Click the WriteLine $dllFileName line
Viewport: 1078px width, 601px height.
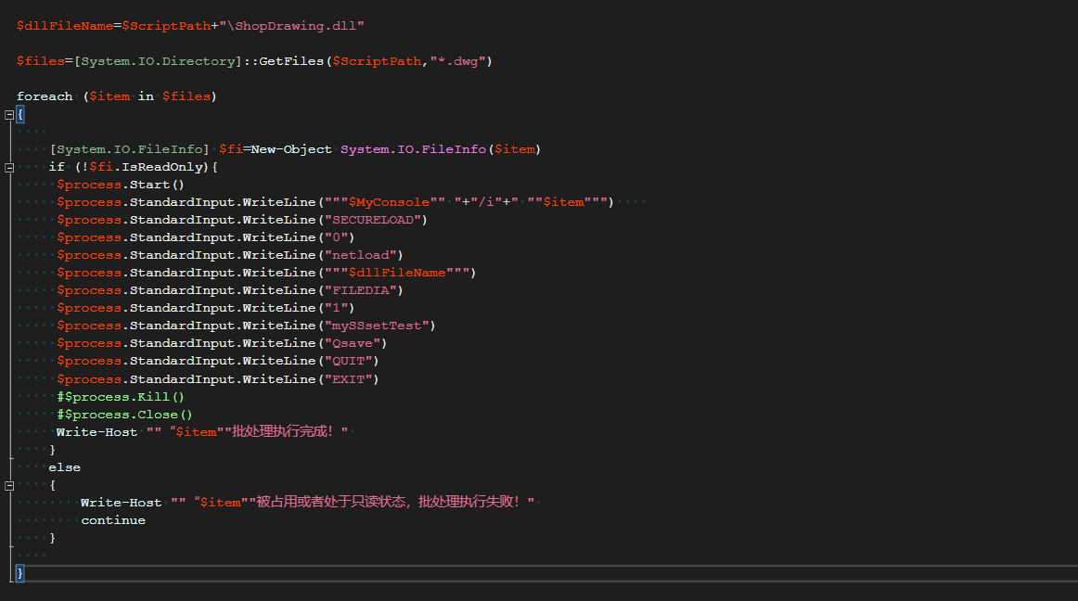[x=266, y=273]
